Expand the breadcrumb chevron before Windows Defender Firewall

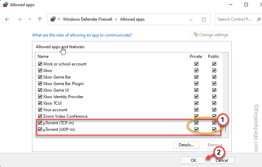tap(59, 19)
